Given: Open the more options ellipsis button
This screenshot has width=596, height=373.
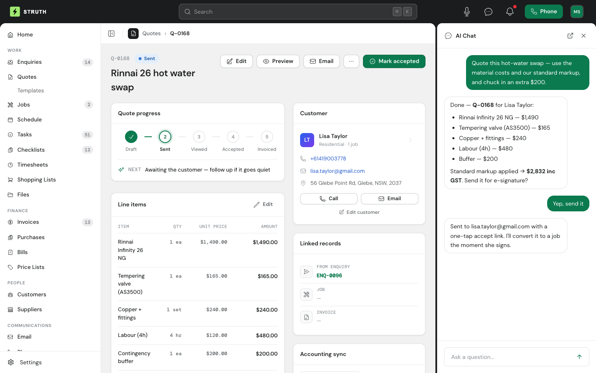Looking at the screenshot, I should 351,61.
